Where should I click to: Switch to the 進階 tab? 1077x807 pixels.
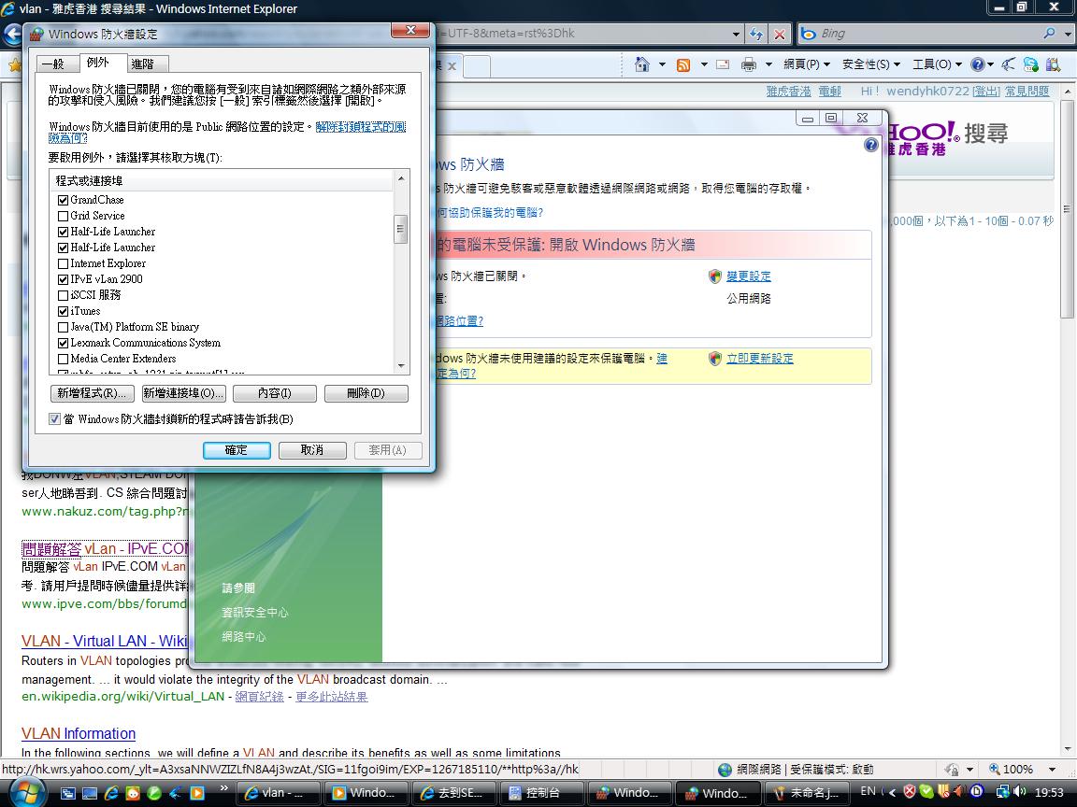click(x=143, y=64)
